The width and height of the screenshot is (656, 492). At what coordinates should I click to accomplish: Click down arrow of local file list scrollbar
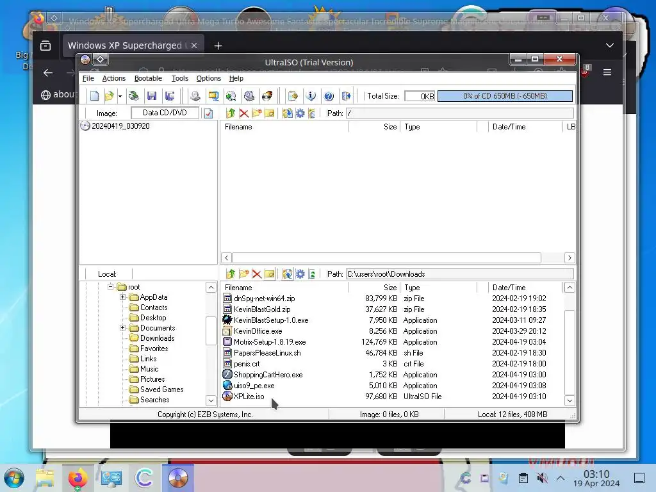tap(570, 400)
